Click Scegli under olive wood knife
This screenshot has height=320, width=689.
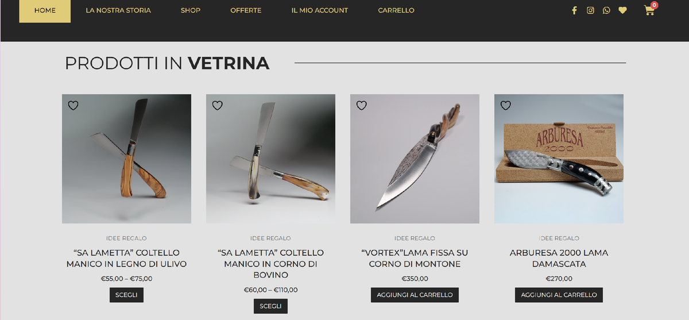[x=126, y=295]
